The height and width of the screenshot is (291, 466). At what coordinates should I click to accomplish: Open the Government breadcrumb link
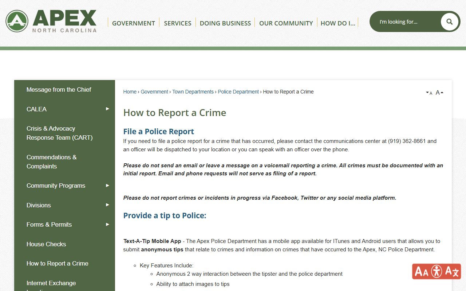(154, 92)
